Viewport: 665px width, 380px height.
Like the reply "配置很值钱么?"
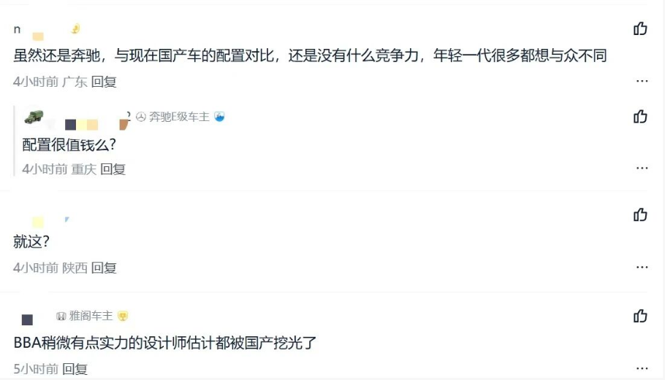[640, 117]
